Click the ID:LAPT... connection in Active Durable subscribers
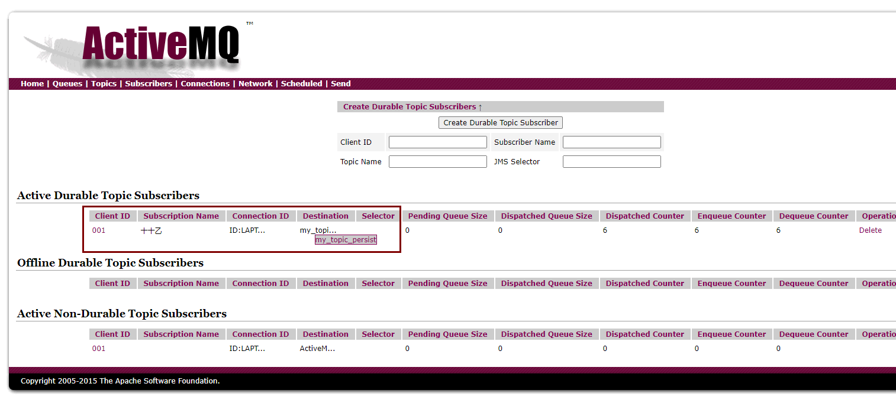The width and height of the screenshot is (896, 416). (247, 230)
